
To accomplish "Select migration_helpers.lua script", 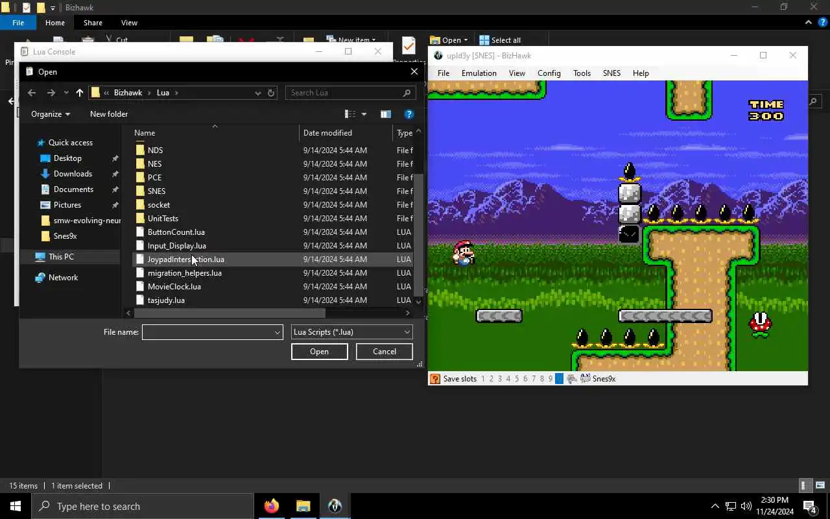I will (184, 273).
